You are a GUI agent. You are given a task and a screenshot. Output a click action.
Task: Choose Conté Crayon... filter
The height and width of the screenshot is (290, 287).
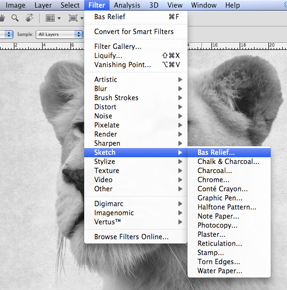[x=229, y=189]
